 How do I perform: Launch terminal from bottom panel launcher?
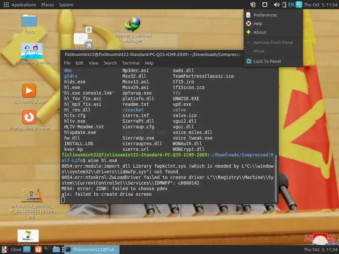[x=47, y=249]
